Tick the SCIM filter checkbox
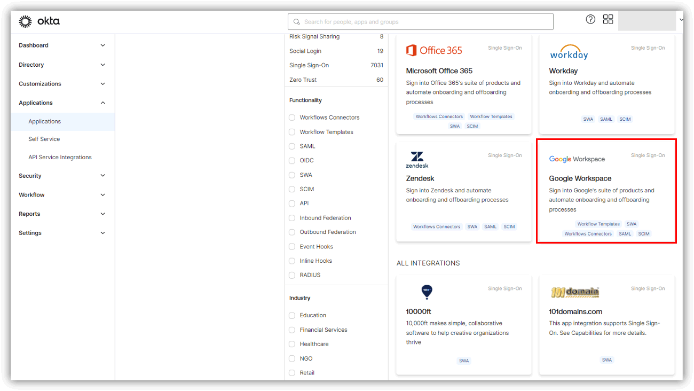This screenshot has width=694, height=391. [292, 189]
